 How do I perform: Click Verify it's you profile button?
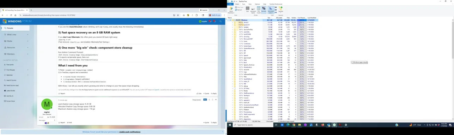tap(215, 15)
